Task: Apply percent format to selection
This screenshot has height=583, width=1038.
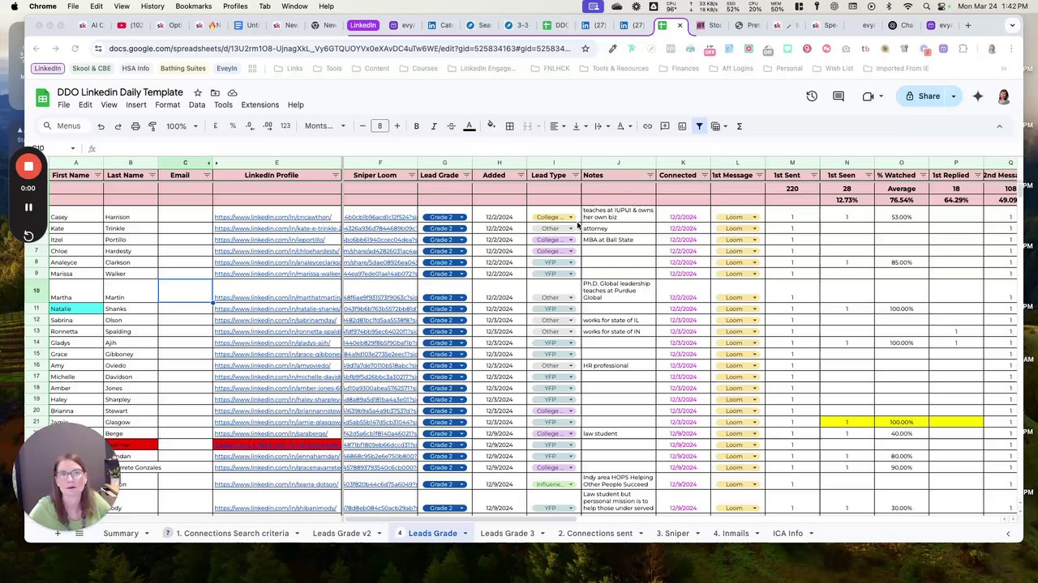Action: 233,126
